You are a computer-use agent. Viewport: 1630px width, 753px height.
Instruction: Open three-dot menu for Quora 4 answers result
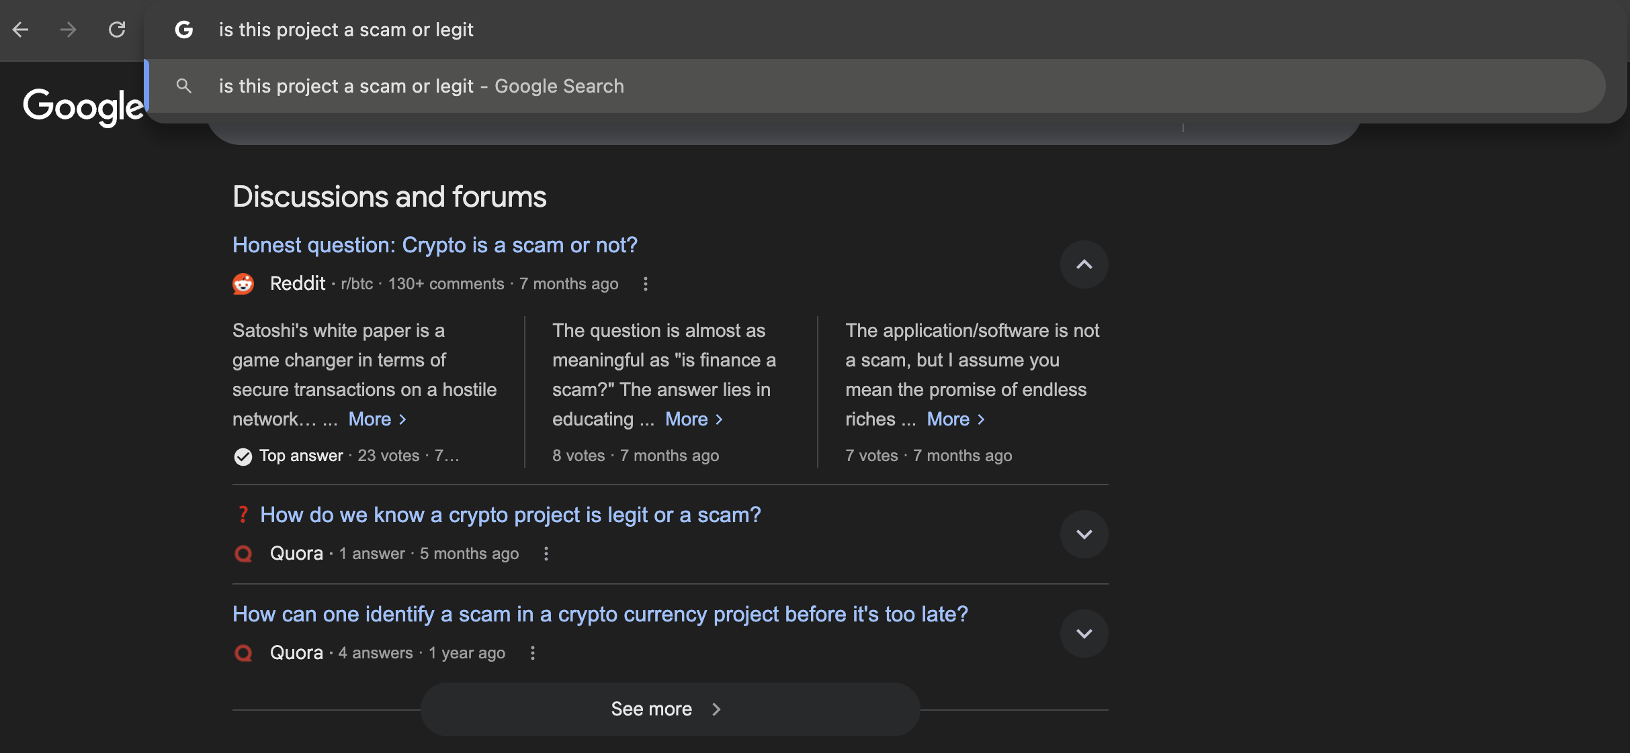533,653
